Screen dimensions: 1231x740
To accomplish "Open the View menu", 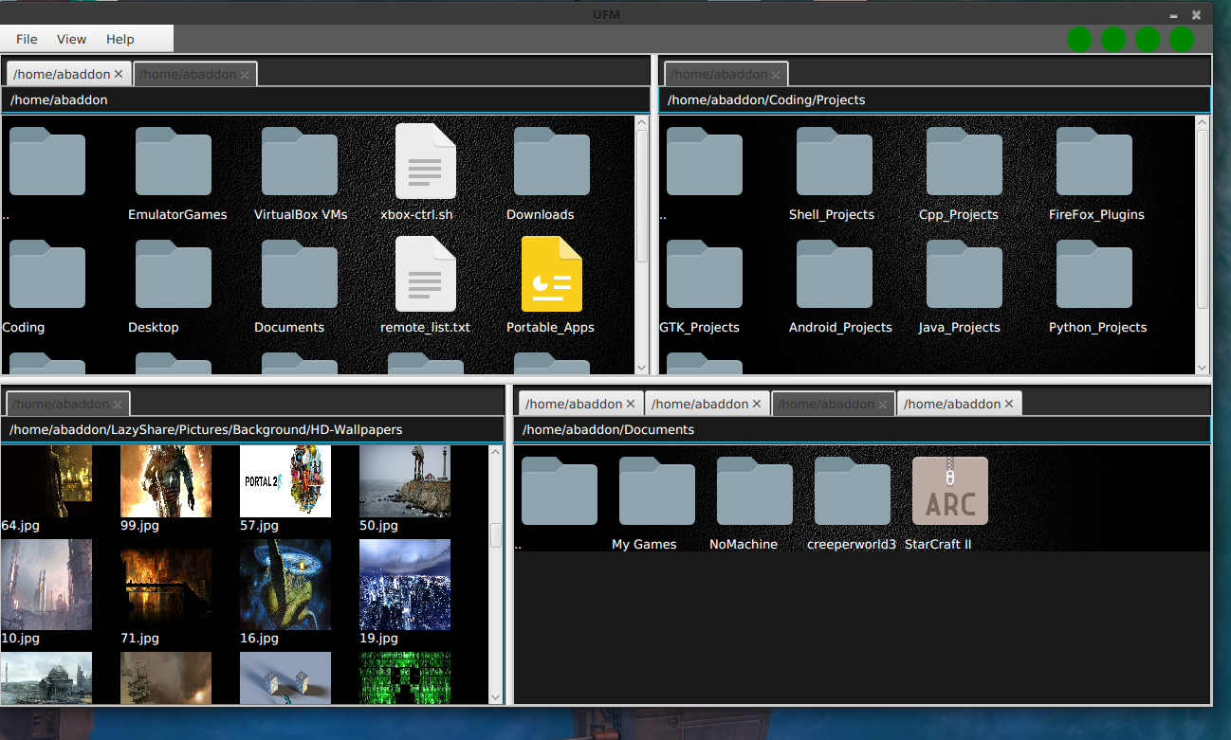I will point(71,39).
